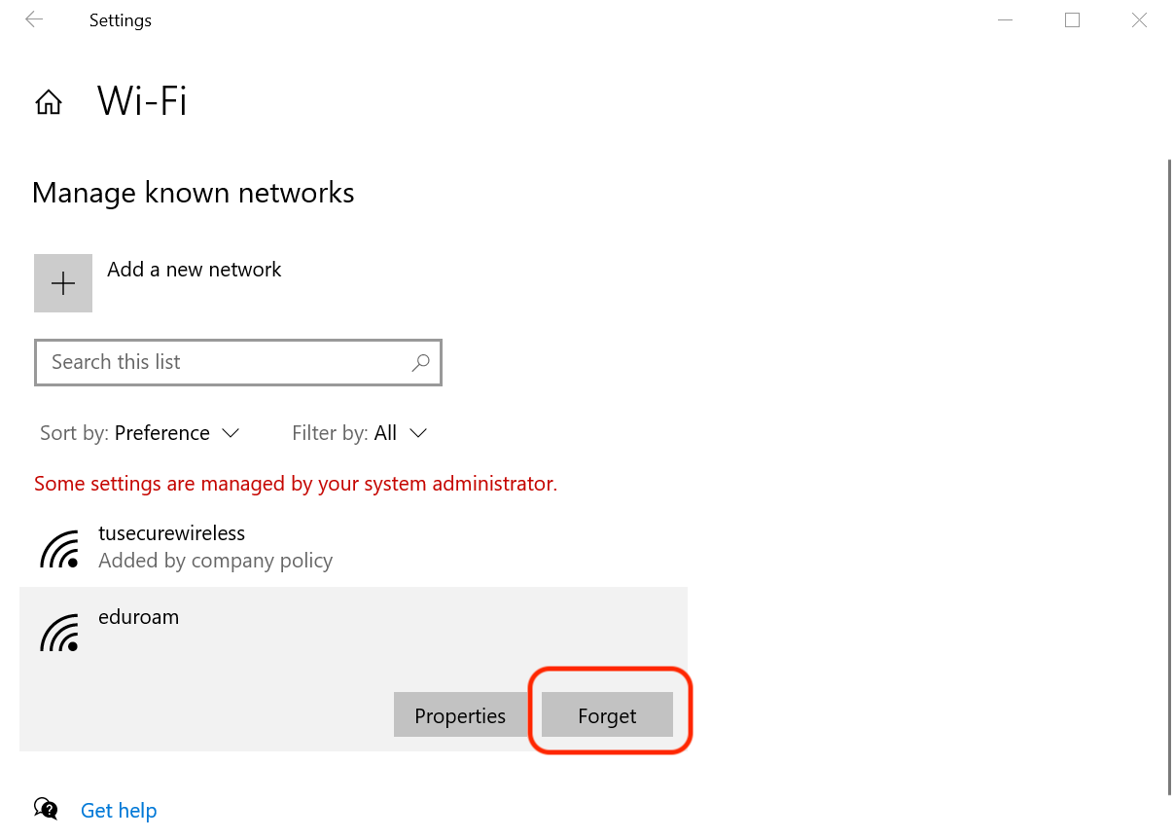Open the Get help link
This screenshot has height=839, width=1174.
click(119, 810)
